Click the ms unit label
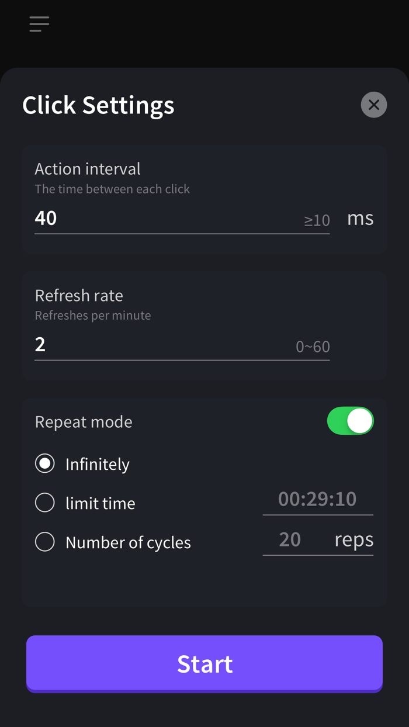Viewport: 409px width, 727px height. coord(360,217)
